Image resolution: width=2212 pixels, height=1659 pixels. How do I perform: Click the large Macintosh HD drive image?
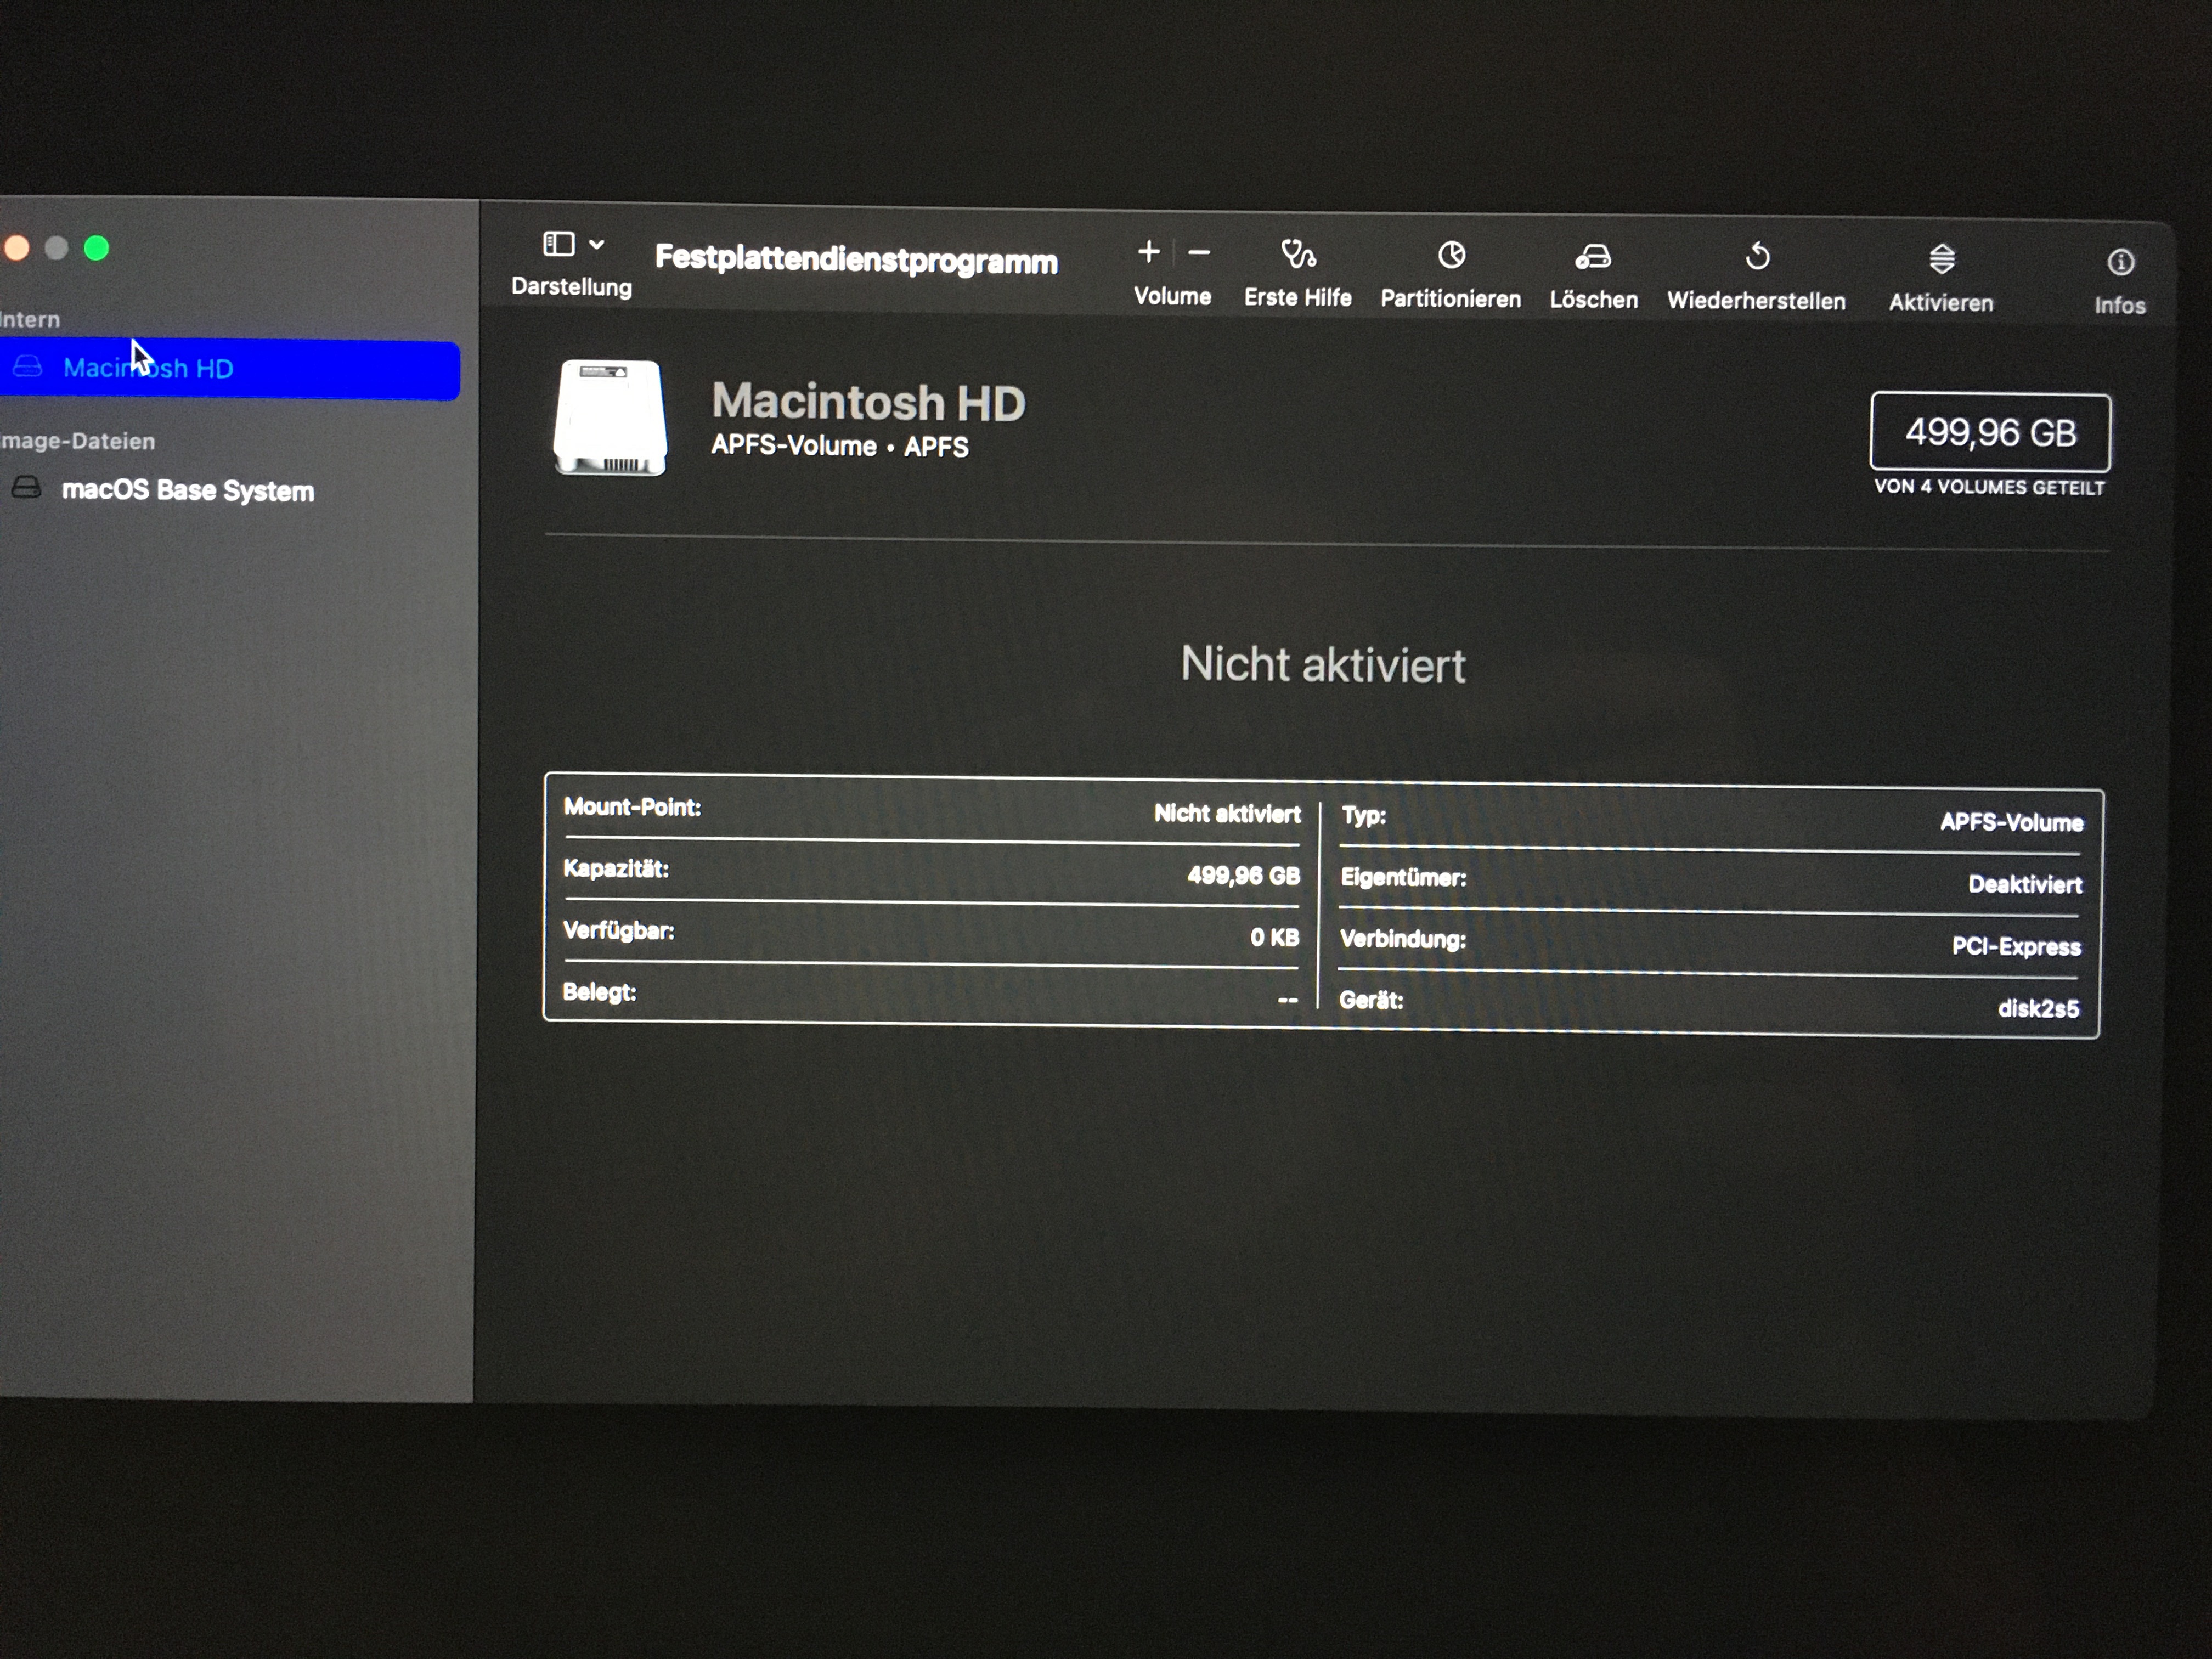pyautogui.click(x=609, y=417)
